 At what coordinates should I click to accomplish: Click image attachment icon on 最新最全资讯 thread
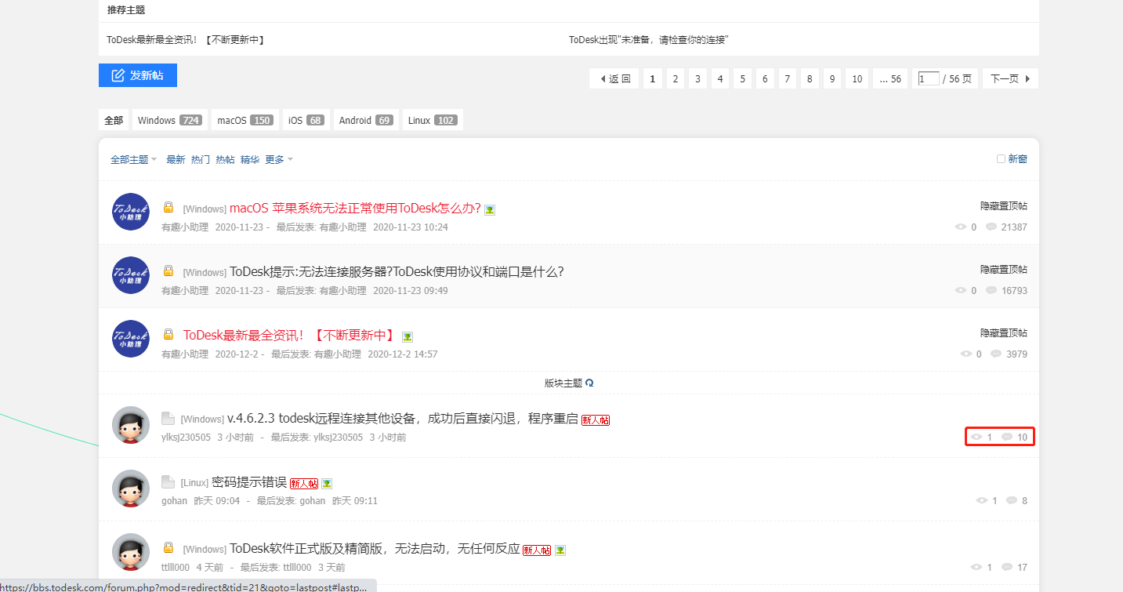click(x=408, y=336)
